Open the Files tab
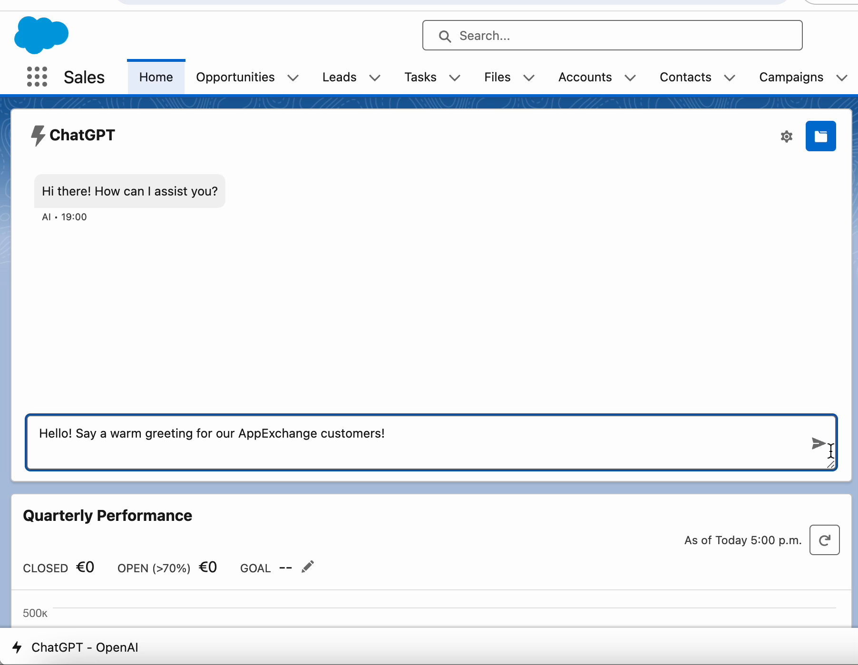This screenshot has height=665, width=858. (497, 77)
